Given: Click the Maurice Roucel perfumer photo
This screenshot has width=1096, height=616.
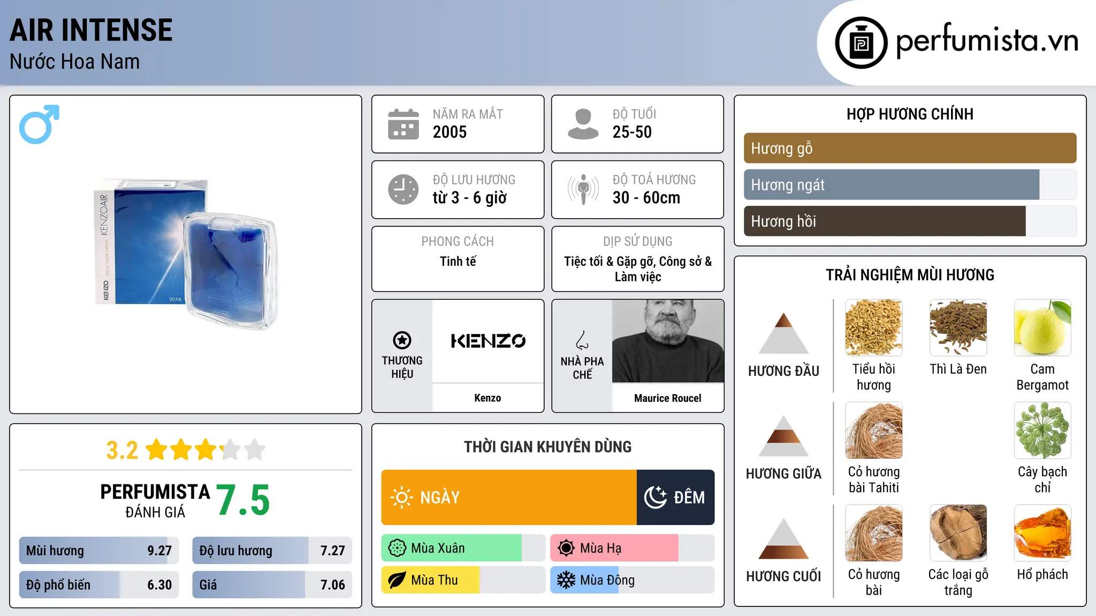Looking at the screenshot, I should (668, 341).
